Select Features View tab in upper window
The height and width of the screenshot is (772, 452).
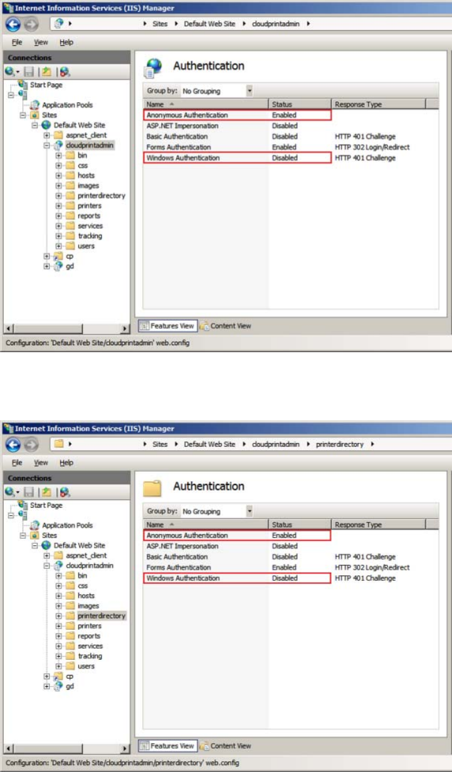[167, 326]
